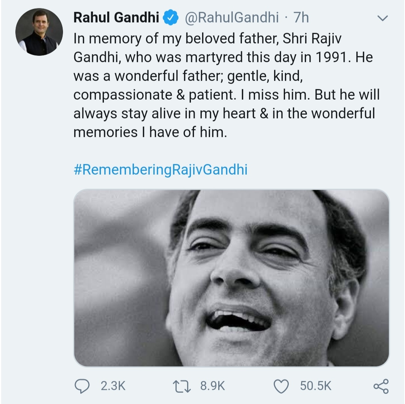The image size is (405, 404).
Task: Tap the share icon
Action: 381,386
